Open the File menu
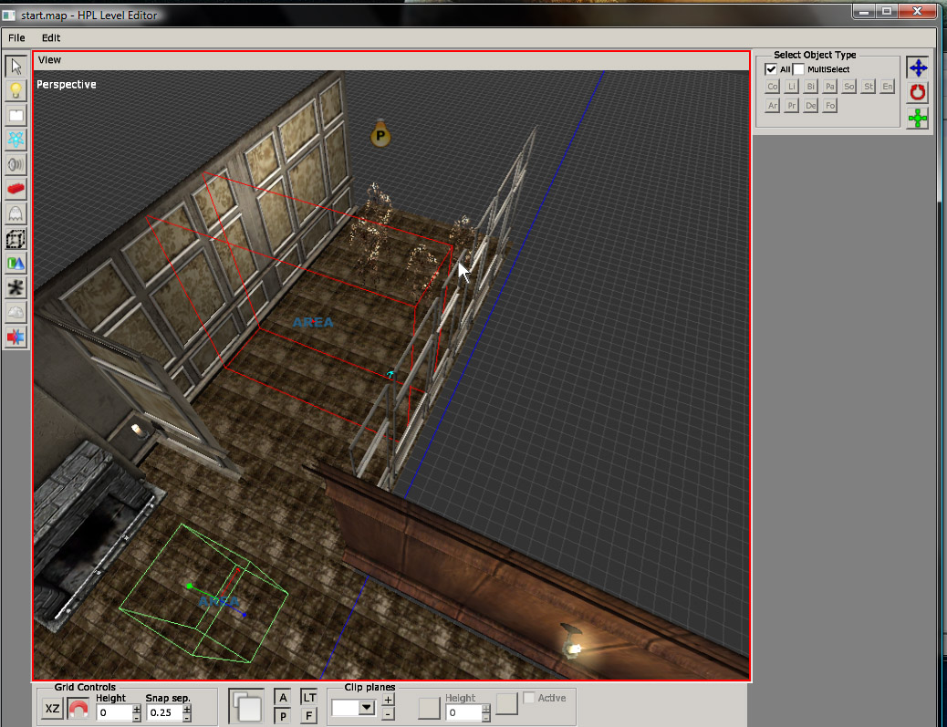Image resolution: width=947 pixels, height=727 pixels. coord(16,38)
